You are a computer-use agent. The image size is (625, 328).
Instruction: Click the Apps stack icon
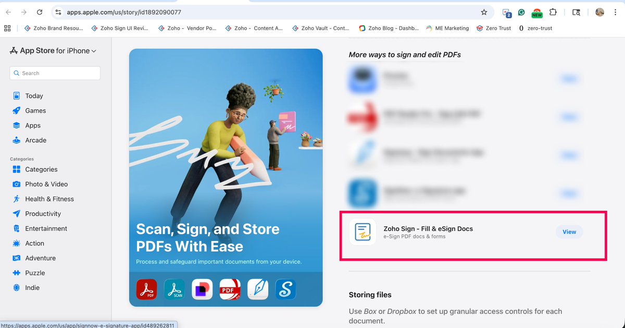(17, 126)
